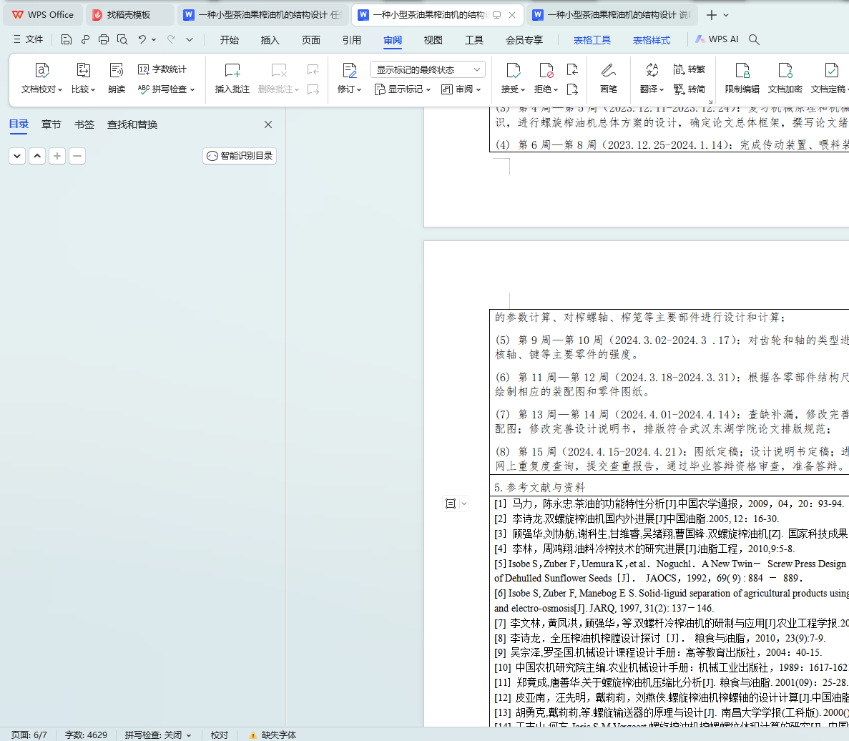Viewport: 849px width, 741px height.
Task: Click the 文档校对 proofreading icon
Action: [41, 70]
